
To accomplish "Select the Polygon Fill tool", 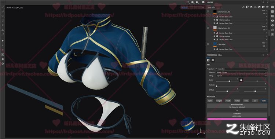I will 3,21.
